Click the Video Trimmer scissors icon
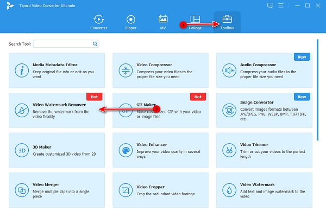Viewport: 326px width, 211px height. (x=229, y=150)
